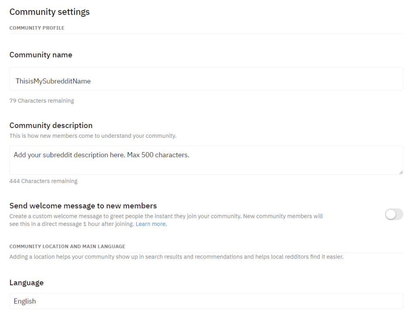Click the Community description label
Viewport: 412px width, 318px height.
[x=51, y=125]
